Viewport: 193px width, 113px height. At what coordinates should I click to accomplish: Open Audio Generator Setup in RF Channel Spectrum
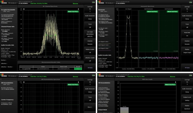click(90, 17)
